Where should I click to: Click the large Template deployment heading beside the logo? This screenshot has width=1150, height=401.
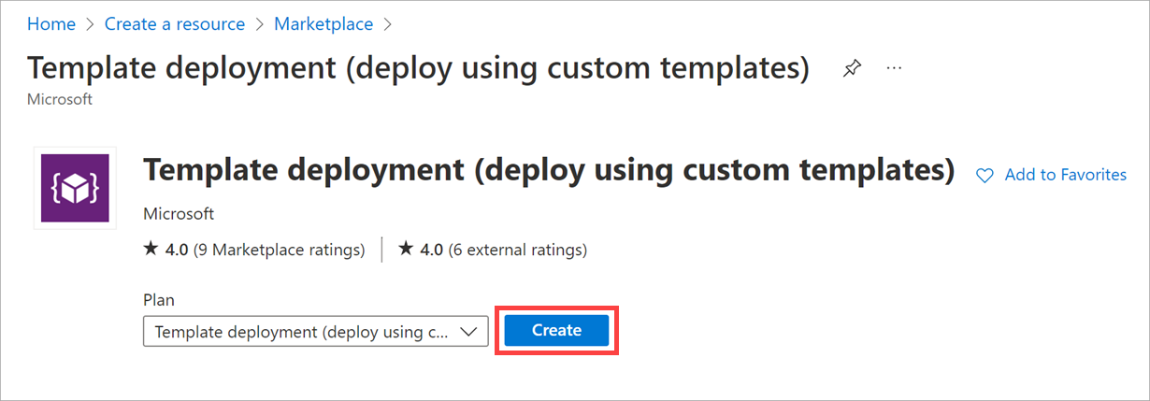pyautogui.click(x=549, y=170)
